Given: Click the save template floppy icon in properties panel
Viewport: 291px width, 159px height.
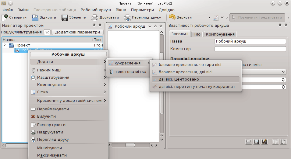Looking at the screenshot, I should point(257,141).
